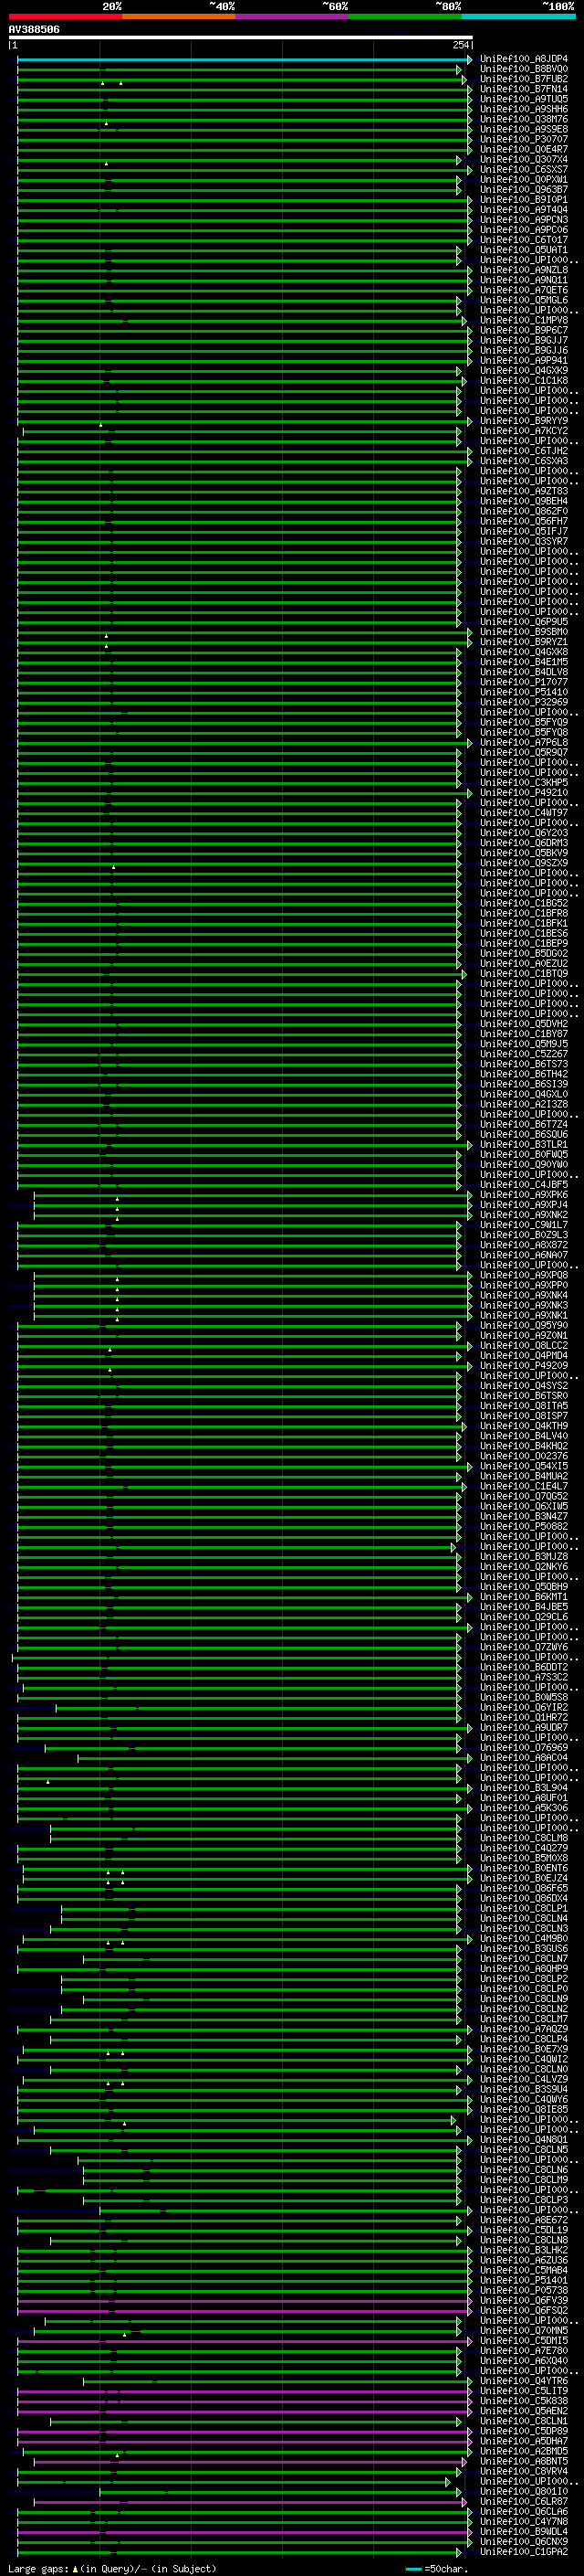Select hit label UniRef100_A9P941
The image size is (584, 2576).
524,361
